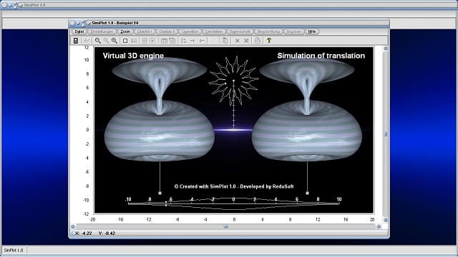The image size is (458, 257).
Task: Open the Drucken menu
Action: pyautogui.click(x=293, y=31)
